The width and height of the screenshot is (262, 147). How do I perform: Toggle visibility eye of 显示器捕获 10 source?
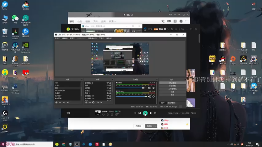[x=108, y=96]
